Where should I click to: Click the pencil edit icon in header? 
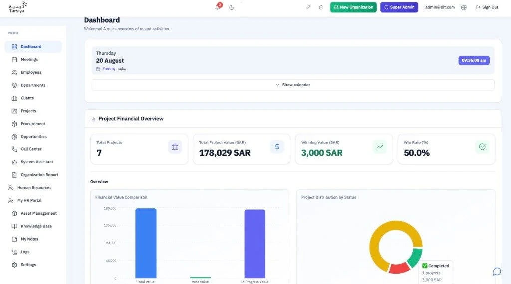click(308, 7)
